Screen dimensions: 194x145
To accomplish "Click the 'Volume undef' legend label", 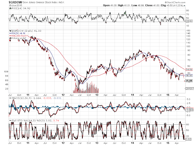I will (19, 38).
